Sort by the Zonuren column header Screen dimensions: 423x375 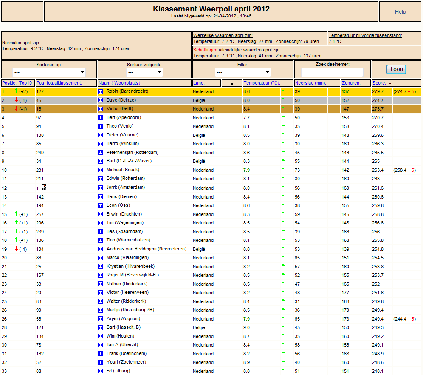pyautogui.click(x=351, y=83)
